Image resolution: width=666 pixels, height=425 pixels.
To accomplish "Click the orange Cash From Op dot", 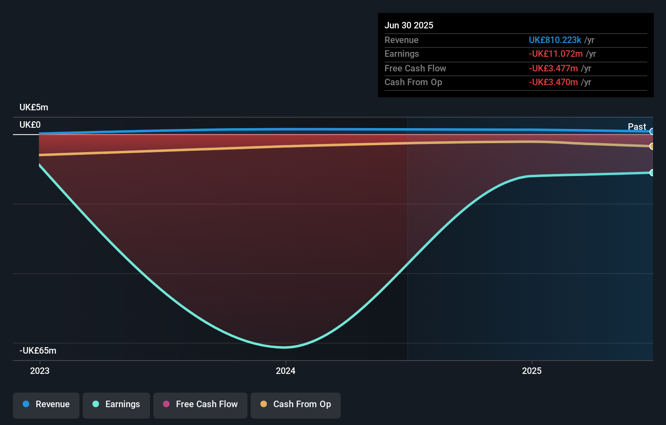I will pyautogui.click(x=264, y=404).
